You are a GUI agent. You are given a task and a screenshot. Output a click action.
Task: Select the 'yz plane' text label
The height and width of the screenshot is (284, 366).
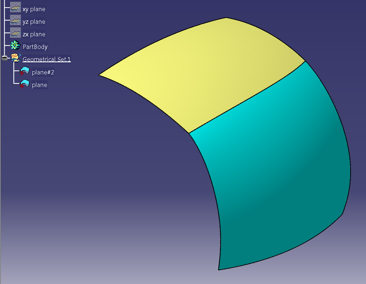34,22
